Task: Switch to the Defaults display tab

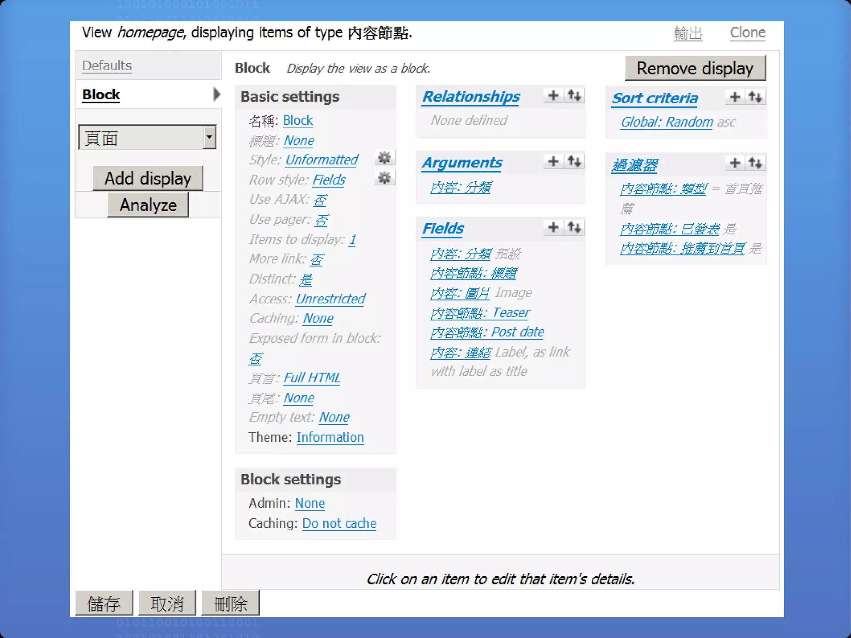Action: (x=107, y=66)
